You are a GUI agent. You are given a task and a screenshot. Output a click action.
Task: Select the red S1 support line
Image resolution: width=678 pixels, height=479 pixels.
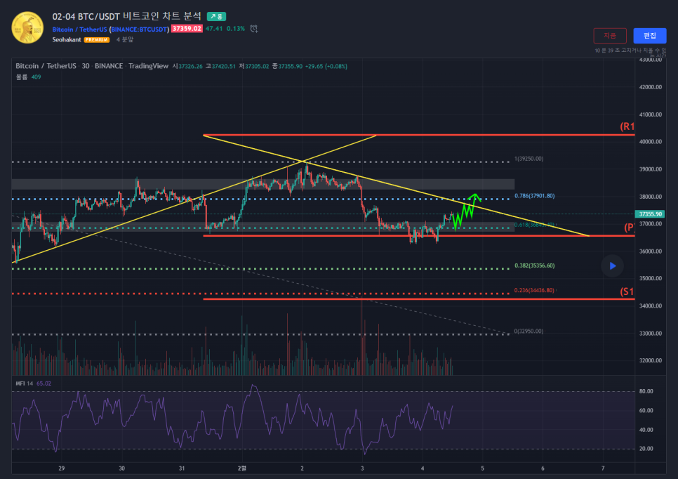point(421,299)
